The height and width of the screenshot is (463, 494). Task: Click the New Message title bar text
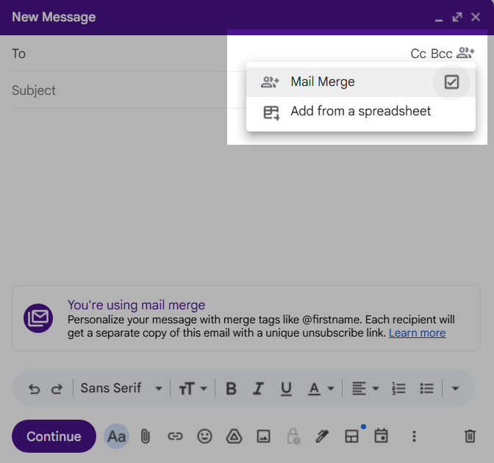54,17
